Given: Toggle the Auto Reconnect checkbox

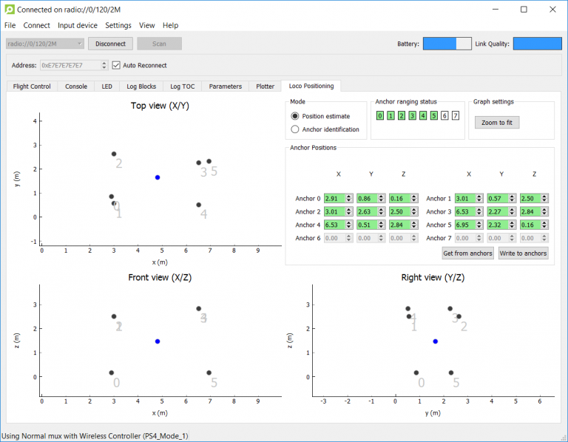Looking at the screenshot, I should pyautogui.click(x=116, y=65).
